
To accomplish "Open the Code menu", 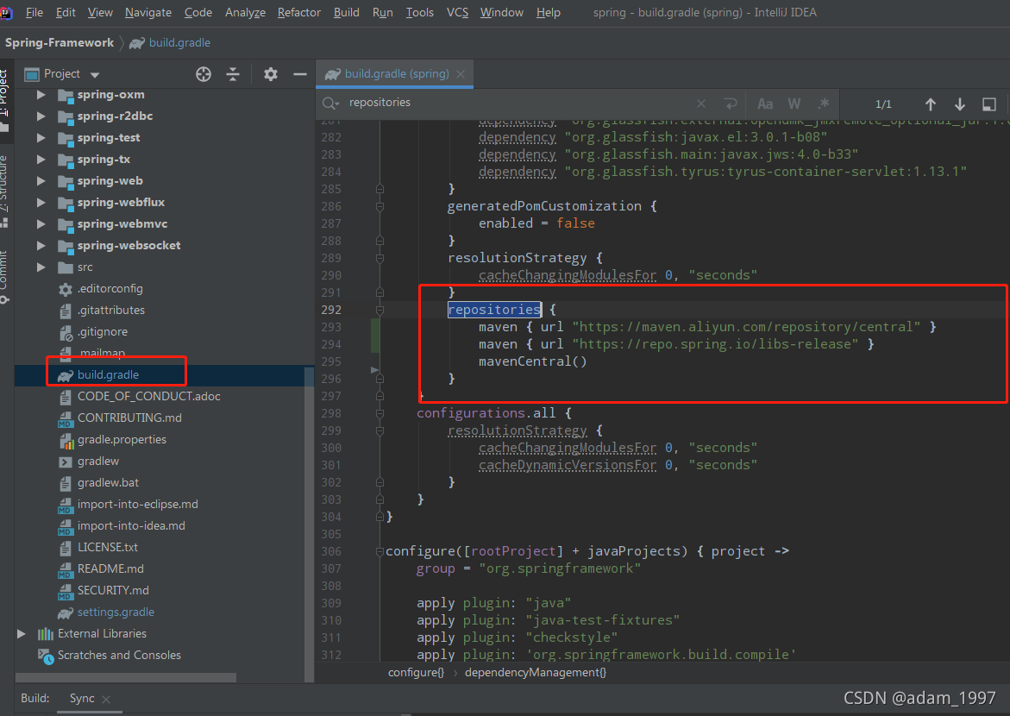I will click(198, 12).
